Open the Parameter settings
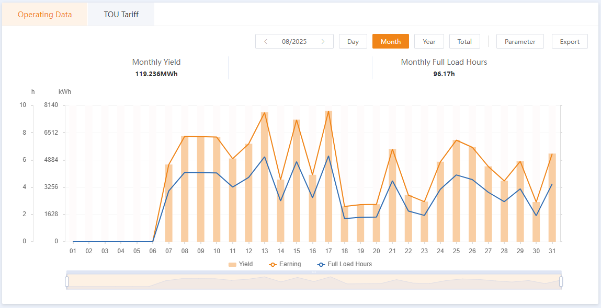601x308 pixels. coord(520,42)
